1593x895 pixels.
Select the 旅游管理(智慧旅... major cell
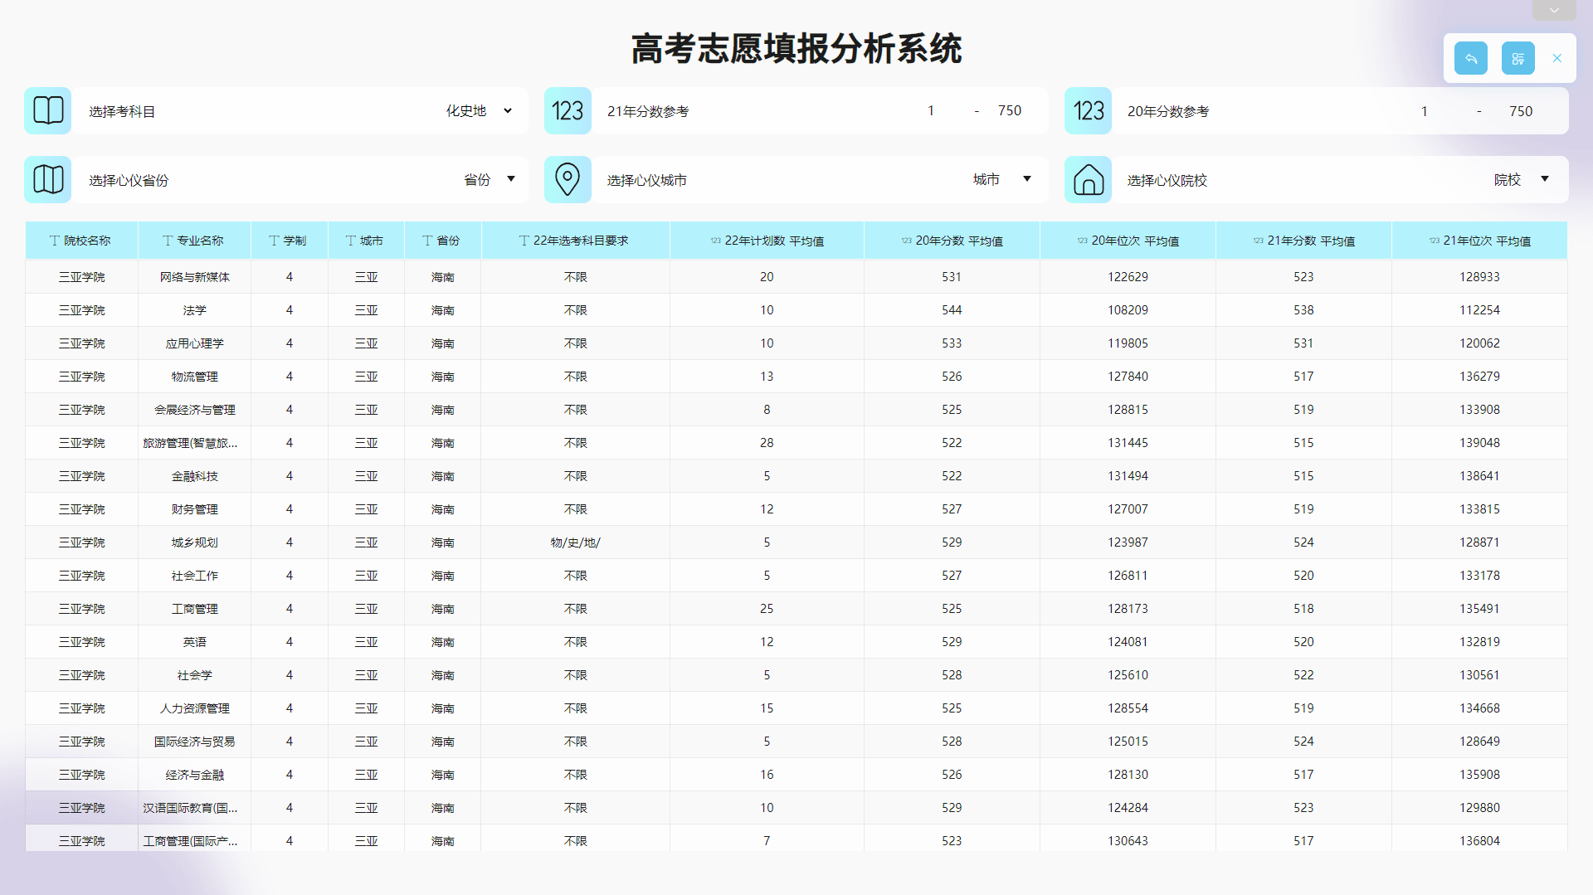click(x=194, y=443)
